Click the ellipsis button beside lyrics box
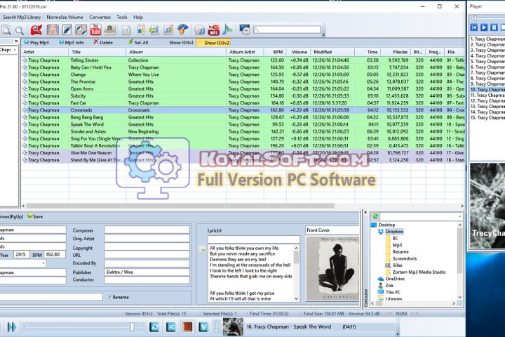This screenshot has width=505, height=337. 202,249
